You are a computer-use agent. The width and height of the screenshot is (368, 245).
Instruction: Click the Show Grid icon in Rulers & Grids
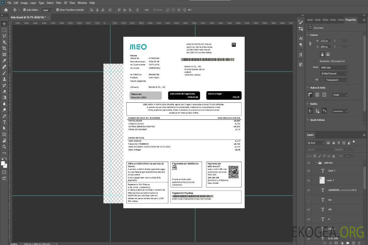317,95
